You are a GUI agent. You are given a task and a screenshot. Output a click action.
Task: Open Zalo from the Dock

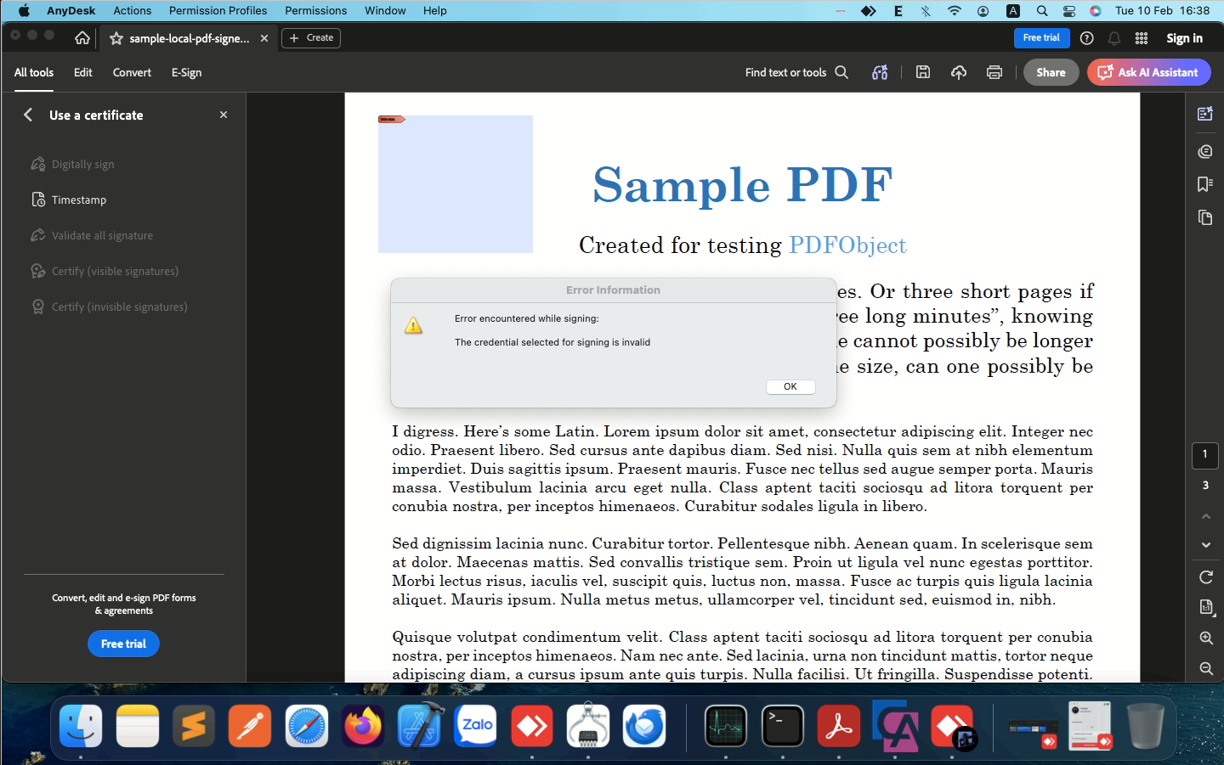point(476,726)
